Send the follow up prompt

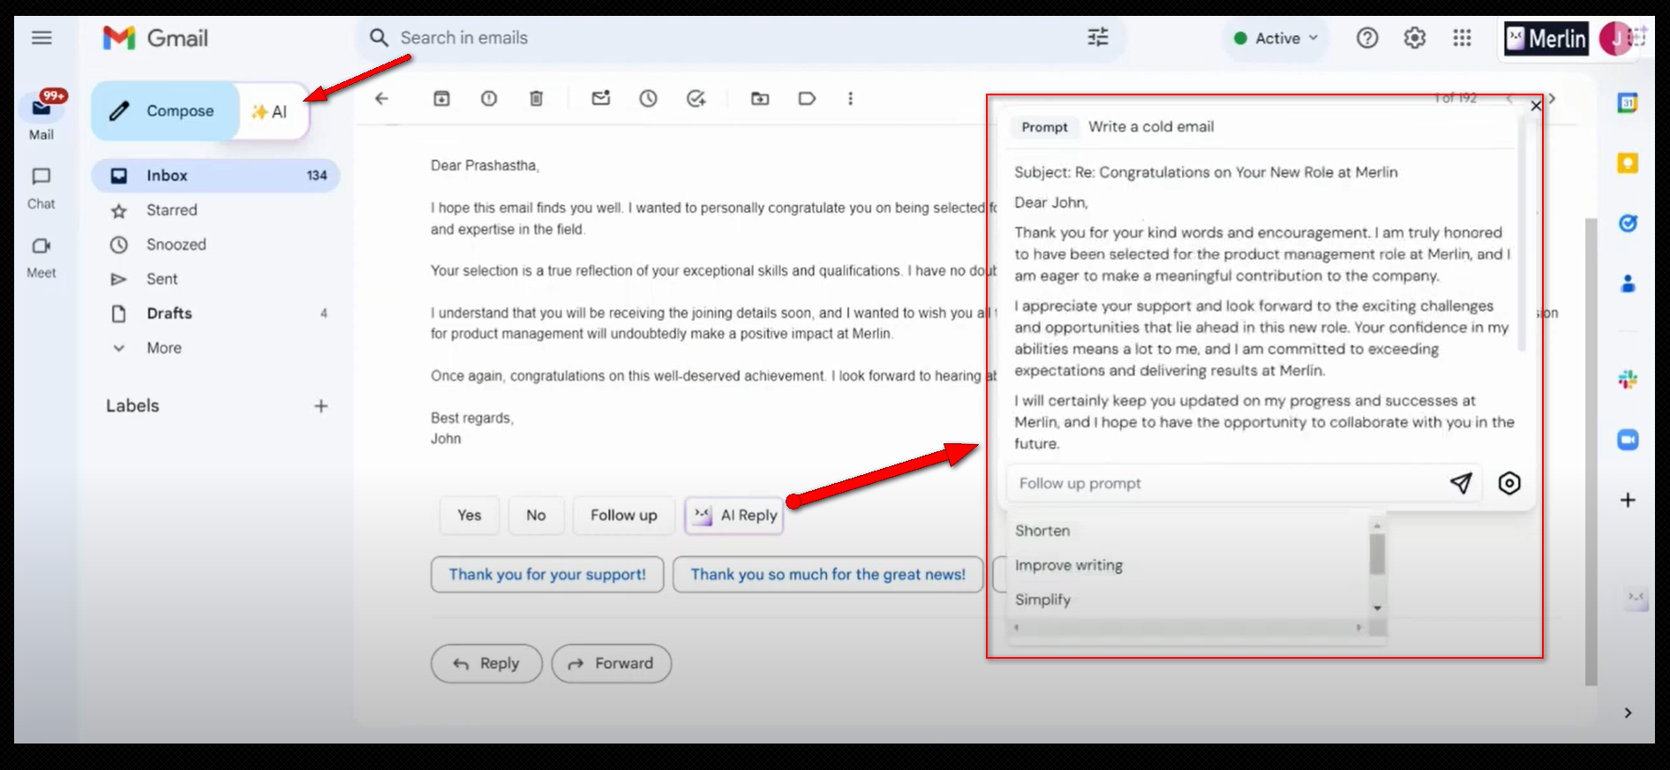click(1461, 483)
